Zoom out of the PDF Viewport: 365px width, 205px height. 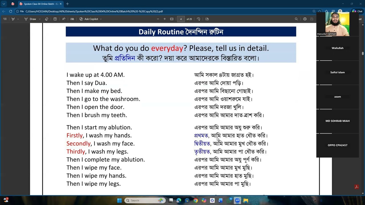[158, 19]
